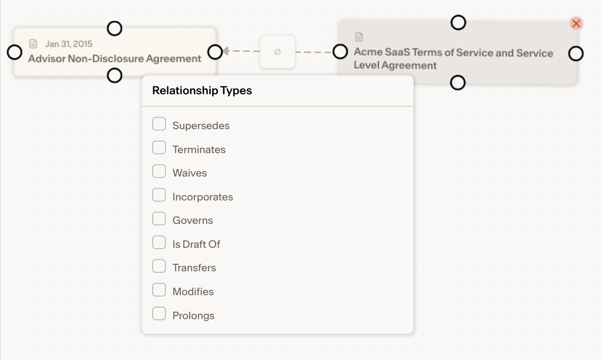The image size is (602, 360).
Task: Click document icon on Acme SaaS Terms node
Action: click(359, 36)
